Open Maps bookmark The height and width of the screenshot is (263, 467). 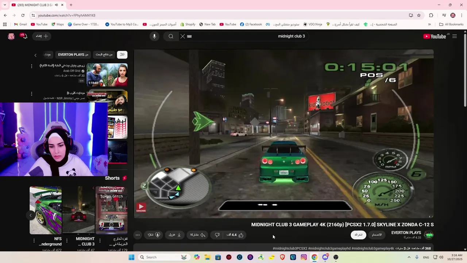point(58,24)
